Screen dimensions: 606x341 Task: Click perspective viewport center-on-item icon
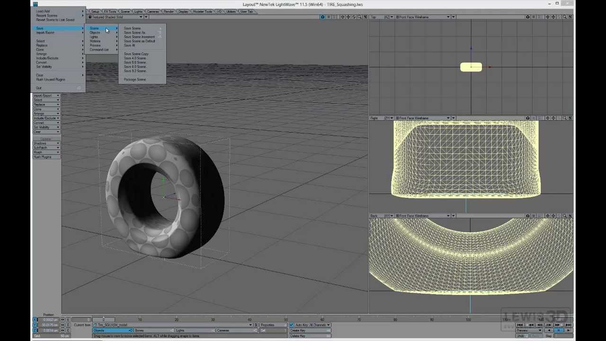[343, 17]
